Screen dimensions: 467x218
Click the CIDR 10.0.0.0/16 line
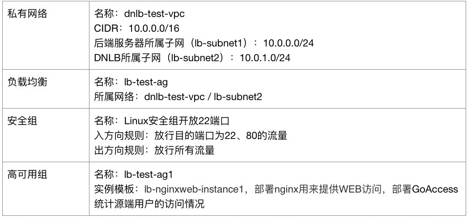point(137,28)
